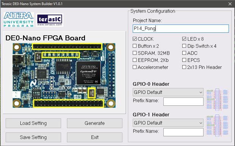Click the 'GPIO-0 Header' label
Screen dimensions: 235x146
click(151, 84)
